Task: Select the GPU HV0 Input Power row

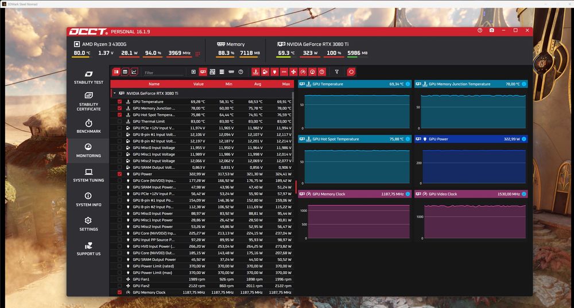Action: [201, 246]
